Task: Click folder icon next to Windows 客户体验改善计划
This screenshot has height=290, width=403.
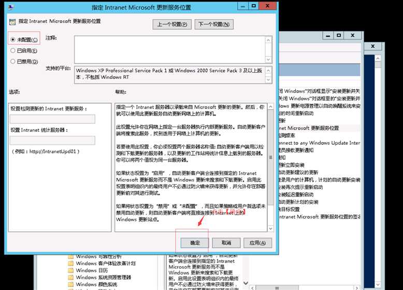Action: 70,264
